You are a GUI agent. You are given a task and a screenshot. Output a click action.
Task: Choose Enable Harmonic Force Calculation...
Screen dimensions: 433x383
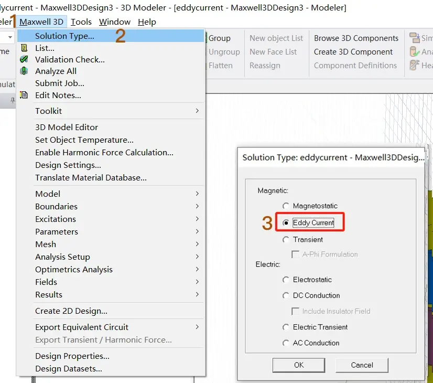(111, 153)
